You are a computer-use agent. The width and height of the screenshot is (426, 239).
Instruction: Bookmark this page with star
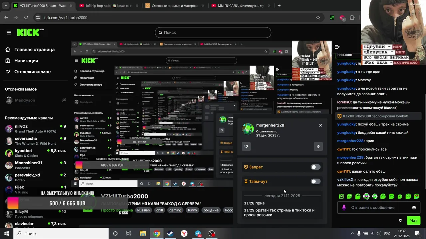(x=318, y=18)
